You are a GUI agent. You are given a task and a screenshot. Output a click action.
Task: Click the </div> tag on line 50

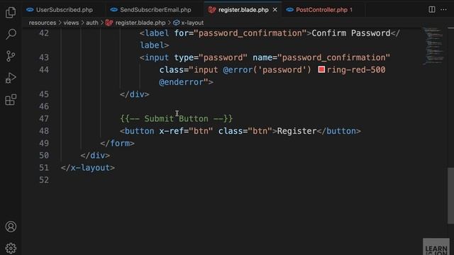[95, 156]
